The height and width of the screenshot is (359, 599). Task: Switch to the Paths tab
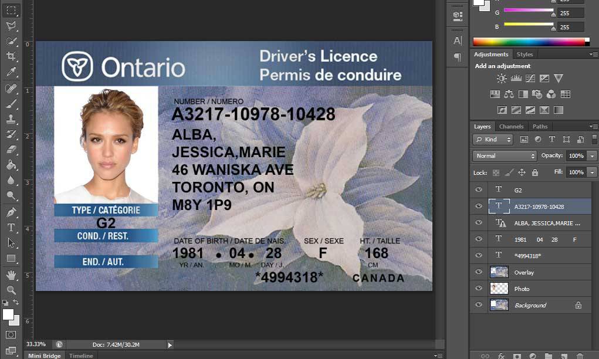(x=540, y=127)
